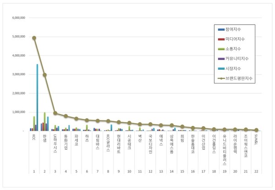
Task: Click rank number 10 below 시공테크
Action: click(129, 171)
